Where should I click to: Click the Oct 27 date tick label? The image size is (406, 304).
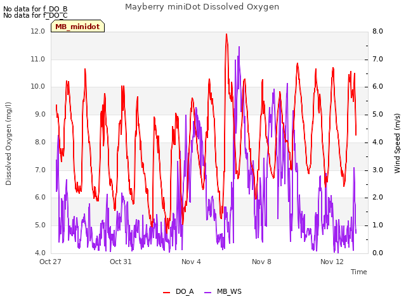coord(50,262)
